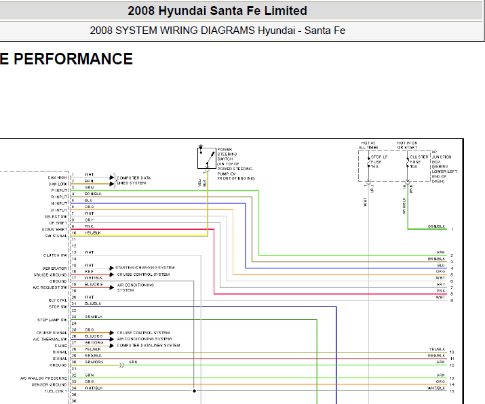Click the 'K LINE' pin label

point(60,346)
